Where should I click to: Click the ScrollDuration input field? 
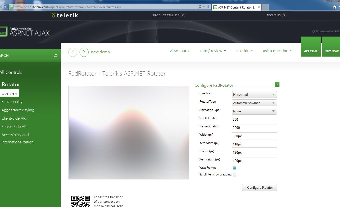[x=254, y=119]
